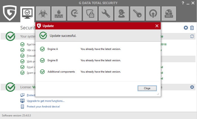Click the Spam protection check icon
Viewport: 197px width, 119px height.
click(x=22, y=73)
